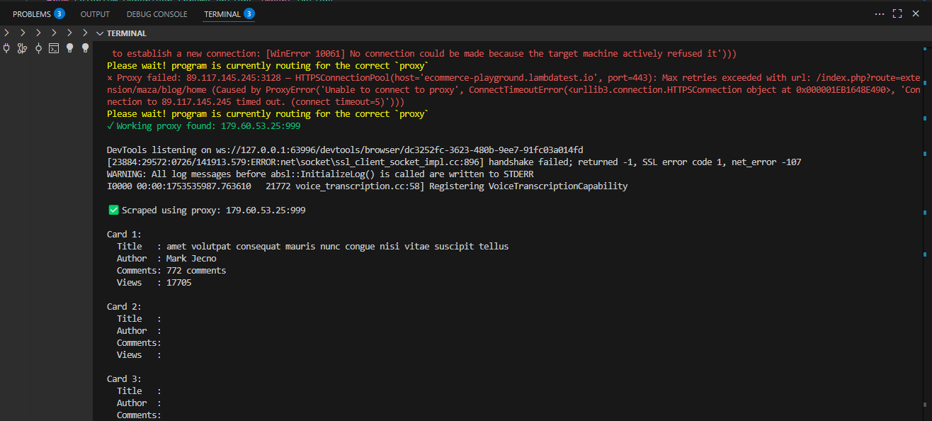Click the second lightbulb icon in the toolbar
This screenshot has width=932, height=421.
pyautogui.click(x=85, y=47)
